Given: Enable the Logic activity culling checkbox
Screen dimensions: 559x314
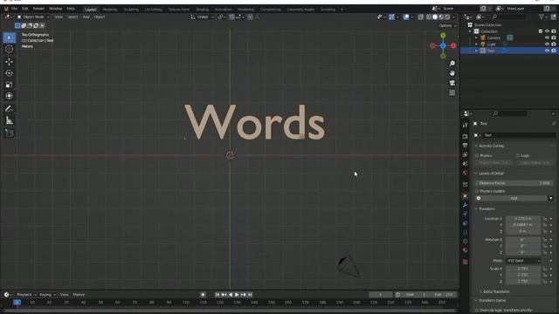Looking at the screenshot, I should click(x=518, y=155).
